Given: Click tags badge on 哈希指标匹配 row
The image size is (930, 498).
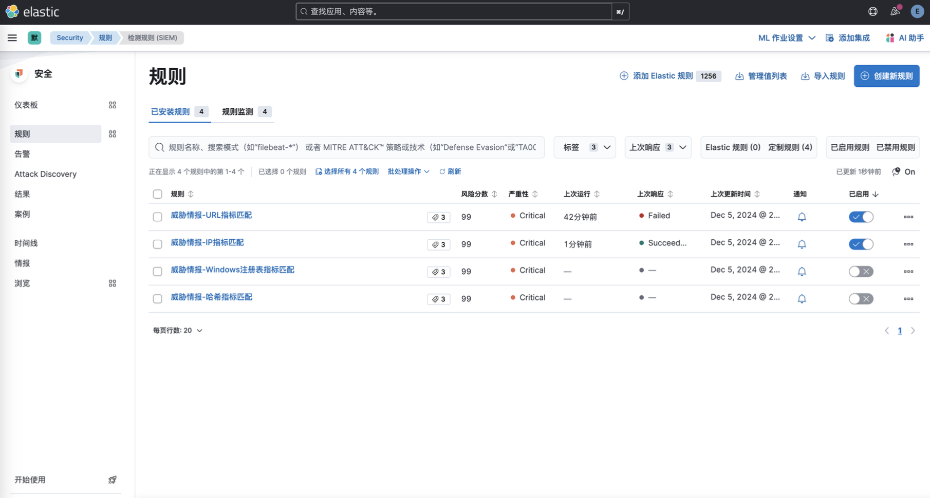Looking at the screenshot, I should tap(438, 299).
